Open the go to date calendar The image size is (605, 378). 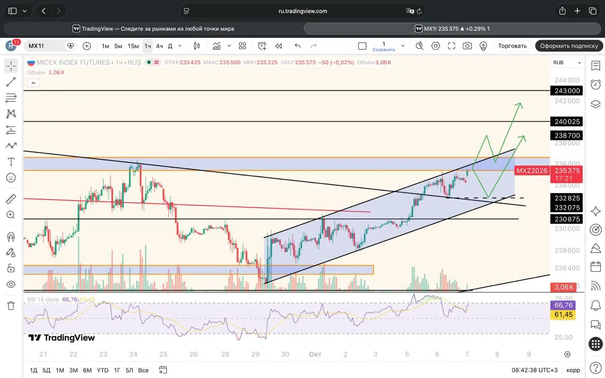click(163, 370)
